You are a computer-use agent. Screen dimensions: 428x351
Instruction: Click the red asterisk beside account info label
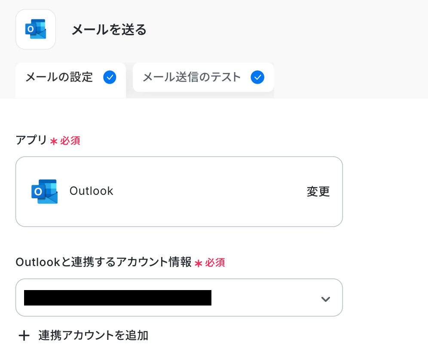pos(199,263)
